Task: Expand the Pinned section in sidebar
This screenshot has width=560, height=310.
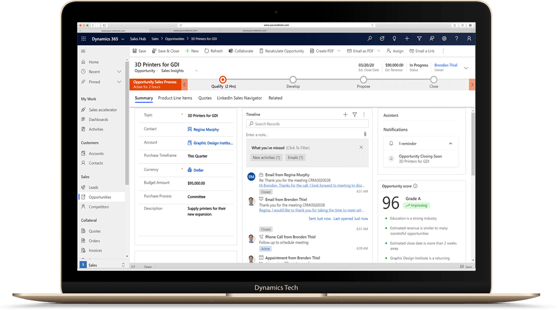Action: (119, 82)
